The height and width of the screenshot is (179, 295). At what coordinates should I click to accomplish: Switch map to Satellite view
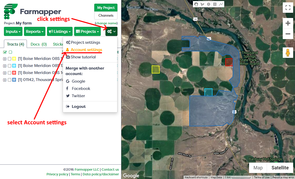coord(280,168)
